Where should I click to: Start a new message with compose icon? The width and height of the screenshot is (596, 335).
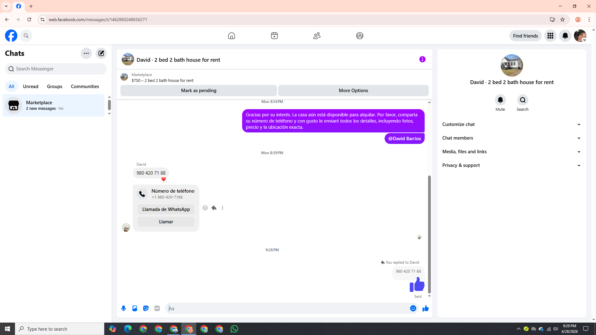[x=101, y=53]
